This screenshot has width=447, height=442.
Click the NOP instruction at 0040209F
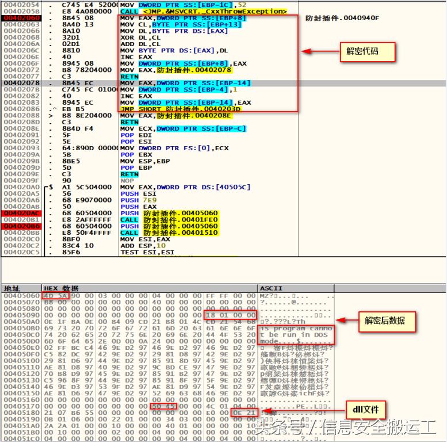tap(127, 181)
